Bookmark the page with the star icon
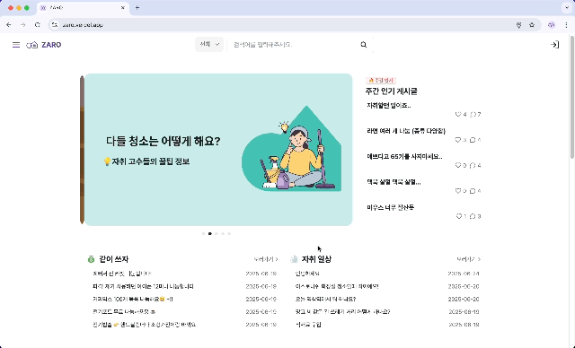This screenshot has width=575, height=348. point(532,25)
